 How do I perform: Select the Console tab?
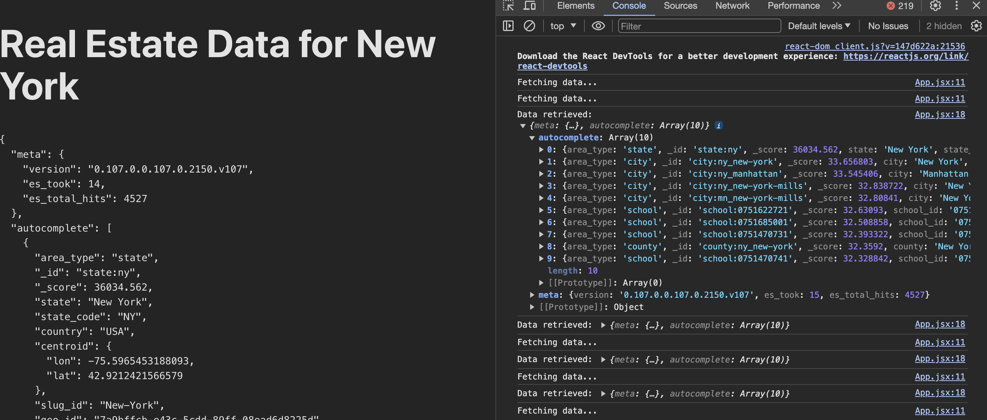click(629, 6)
